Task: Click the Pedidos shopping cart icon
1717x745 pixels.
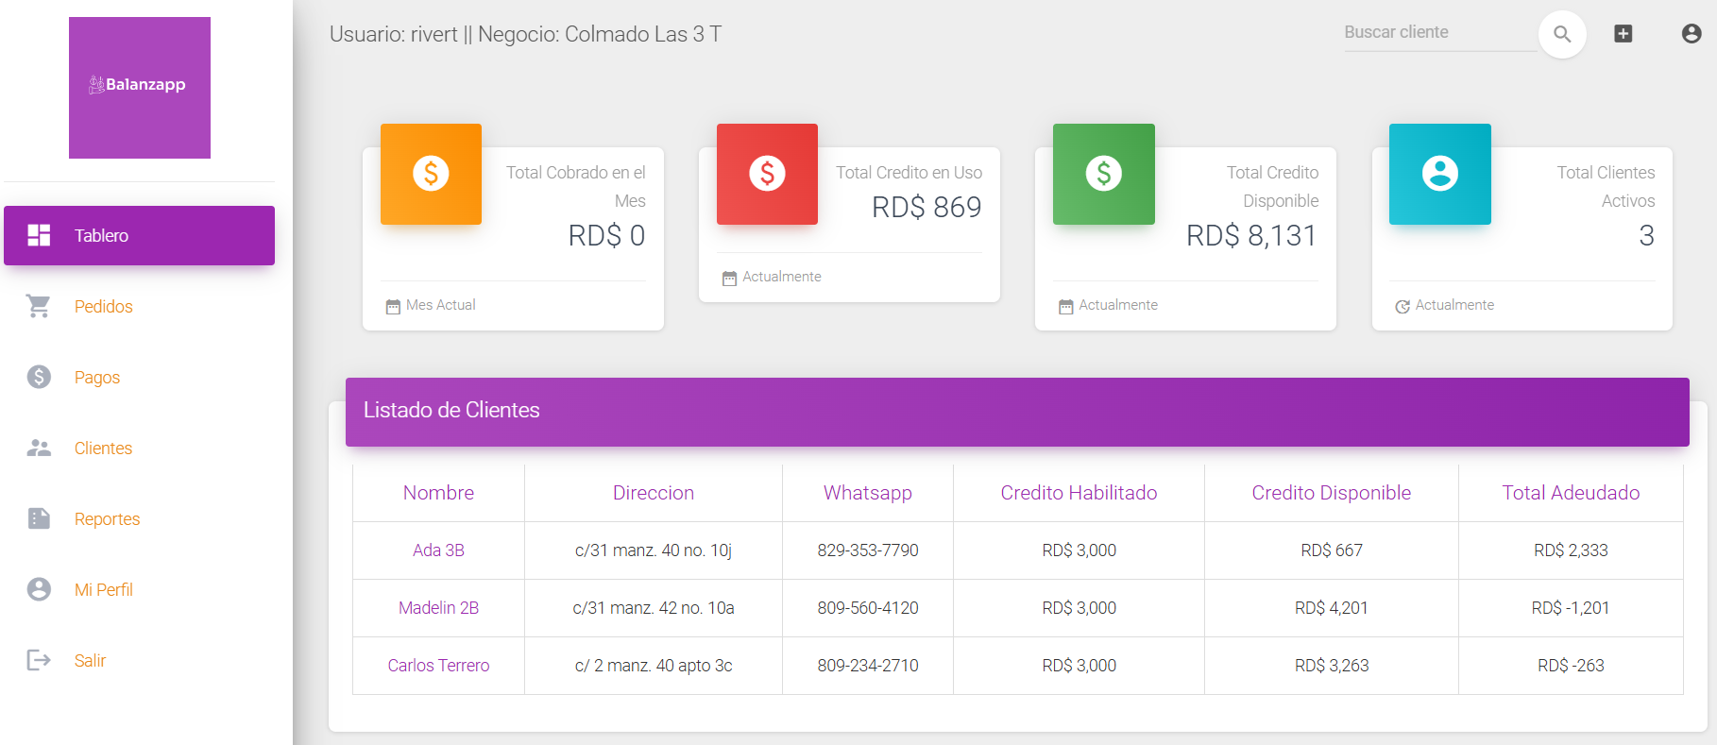Action: [x=39, y=306]
